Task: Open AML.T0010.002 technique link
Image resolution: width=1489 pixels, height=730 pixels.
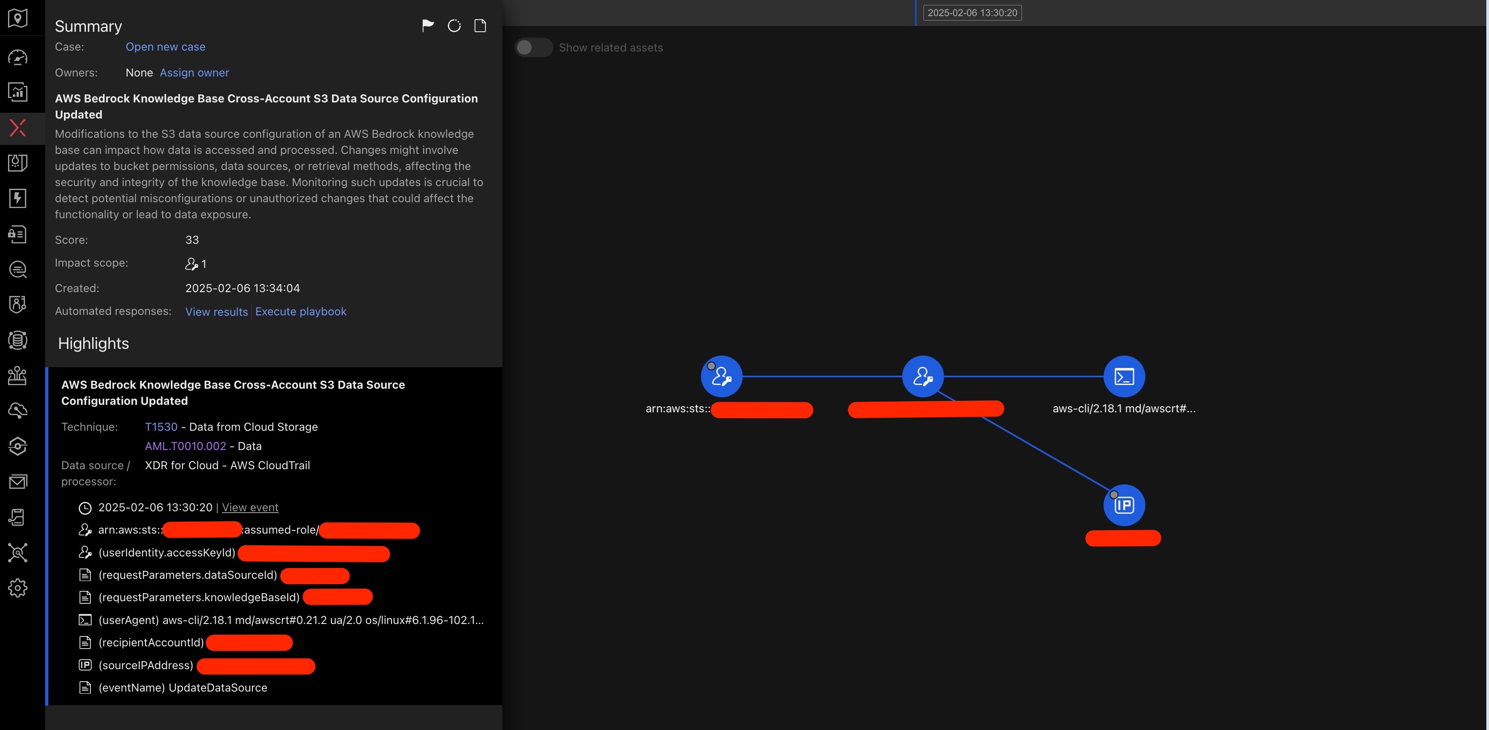Action: (185, 446)
